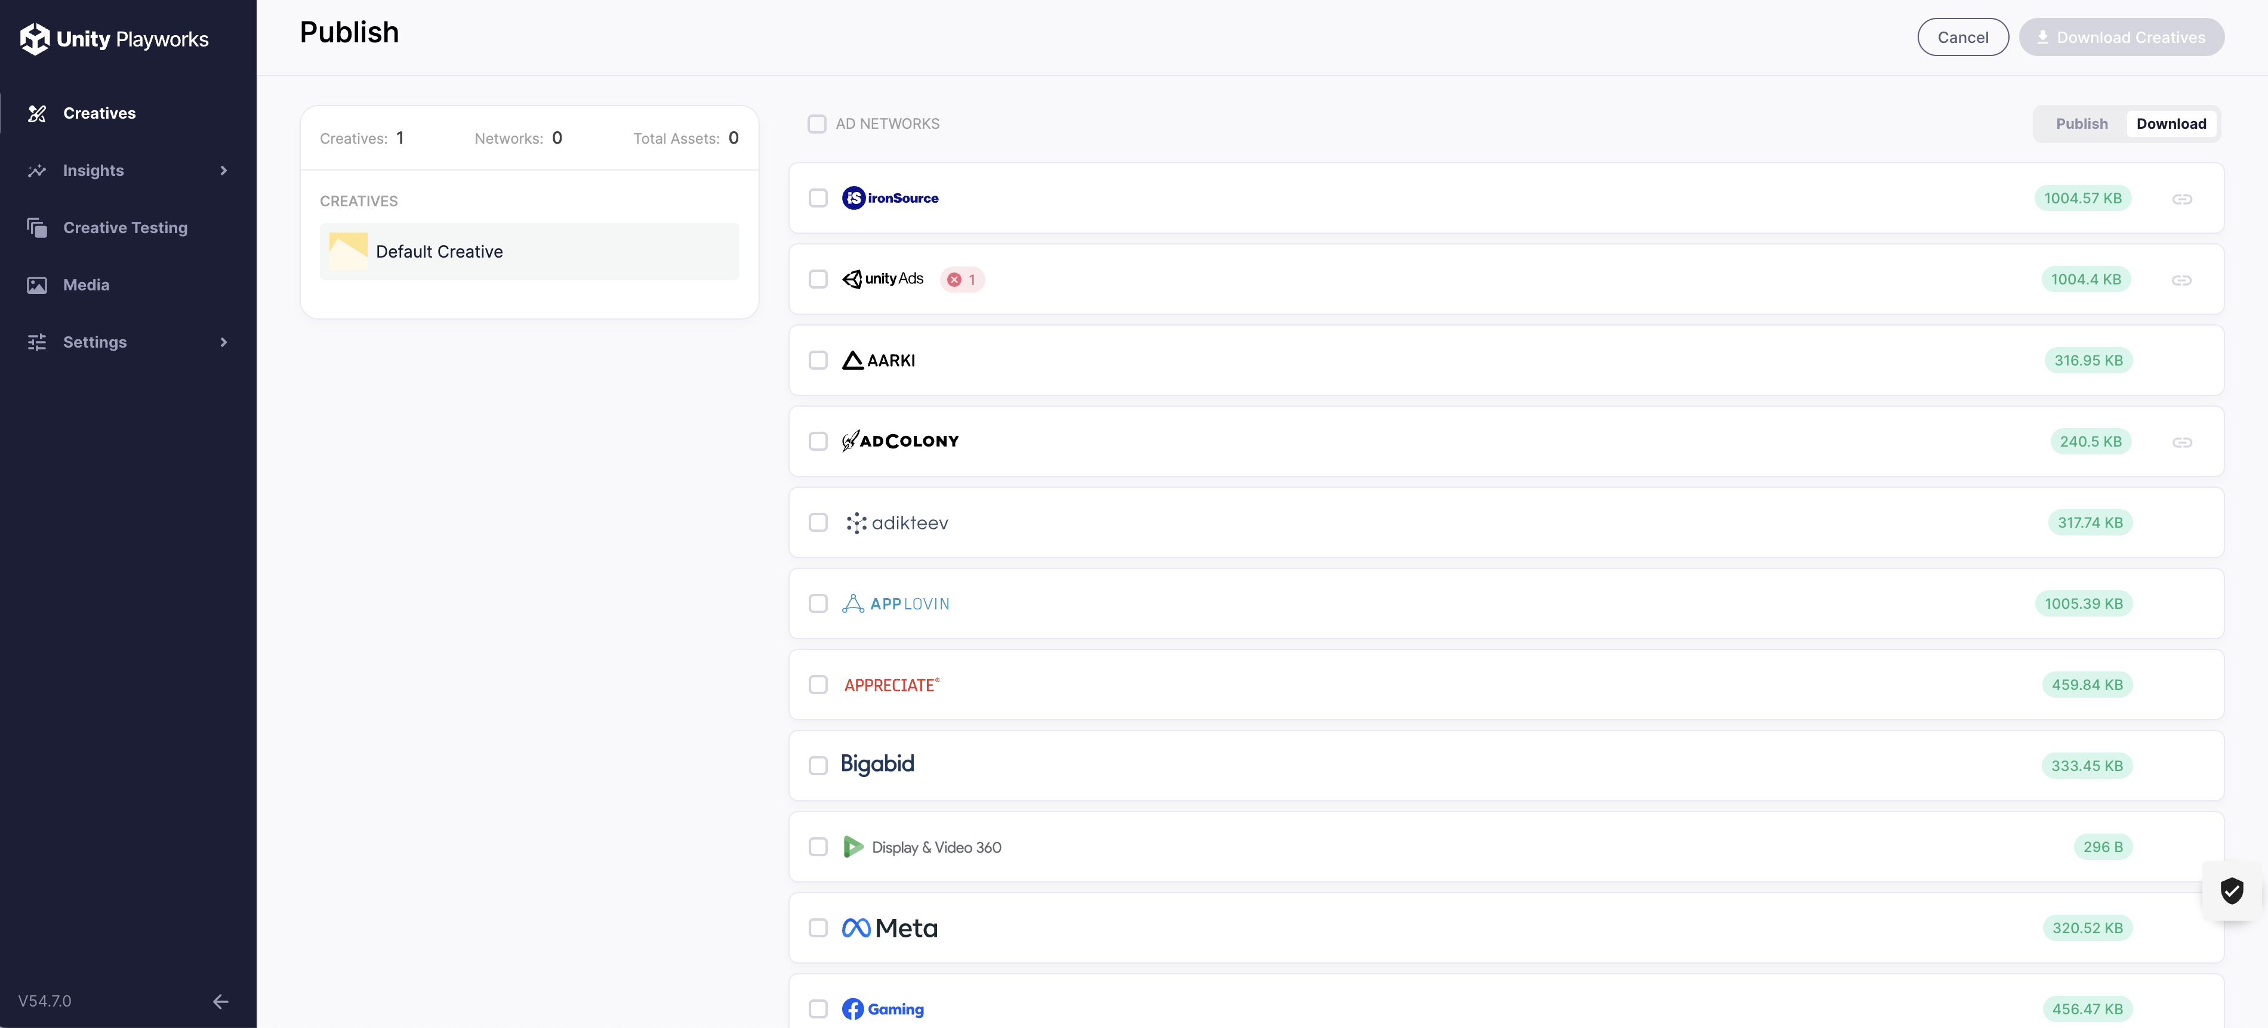This screenshot has height=1028, width=2268.
Task: Check the AppLovin network checkbox
Action: (x=818, y=603)
